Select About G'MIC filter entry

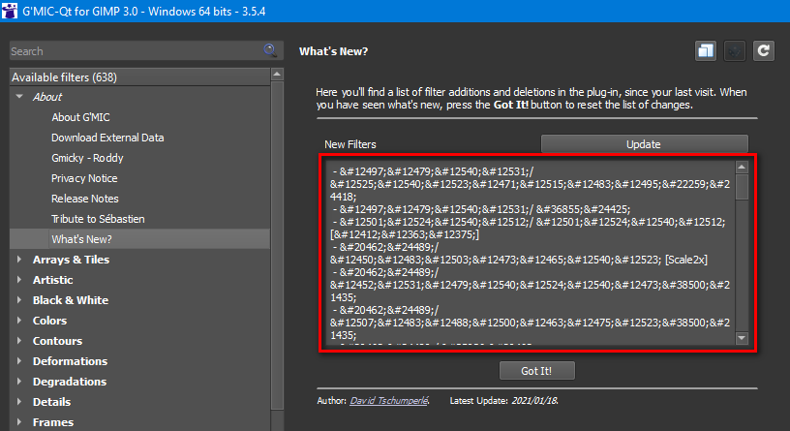point(80,117)
